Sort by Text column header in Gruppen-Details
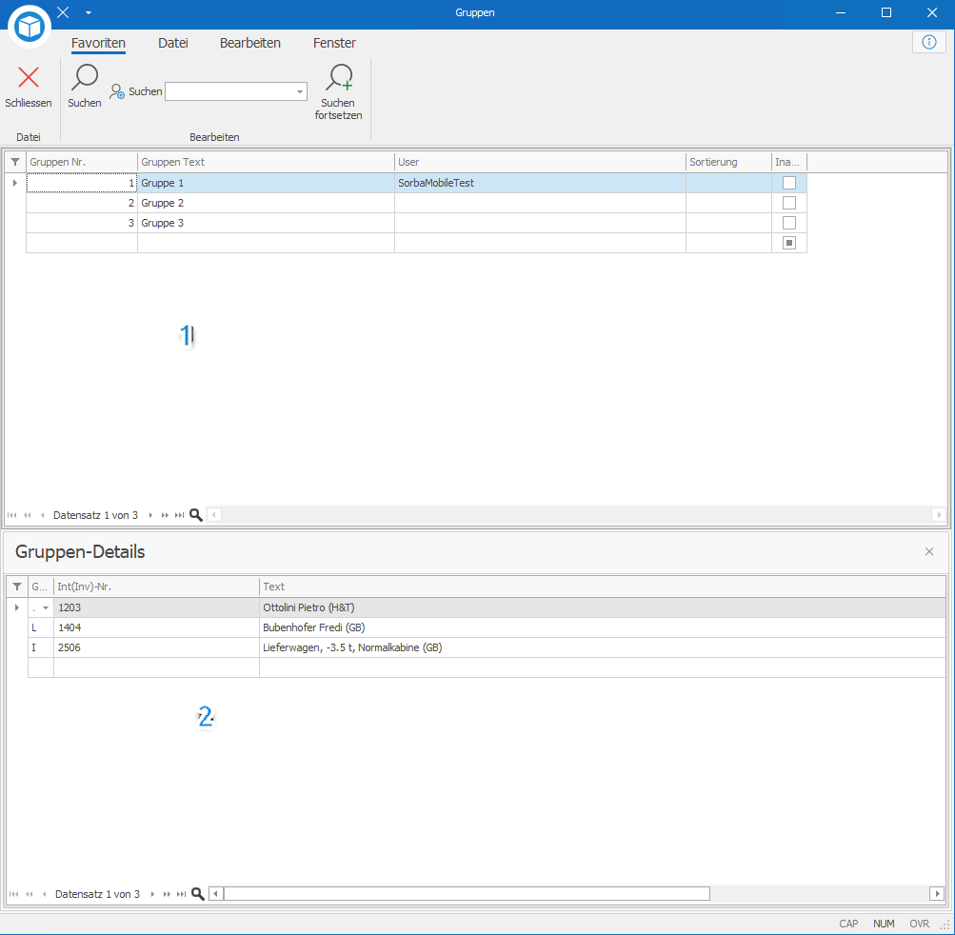The height and width of the screenshot is (935, 955). pyautogui.click(x=603, y=587)
